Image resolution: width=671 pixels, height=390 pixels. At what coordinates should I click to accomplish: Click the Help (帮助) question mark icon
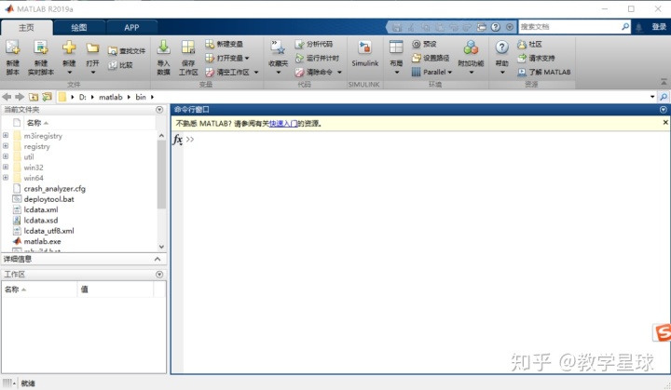click(x=502, y=47)
